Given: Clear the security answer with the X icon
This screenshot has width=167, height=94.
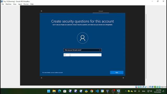Looking at the screenshot, I should pyautogui.click(x=100, y=55).
